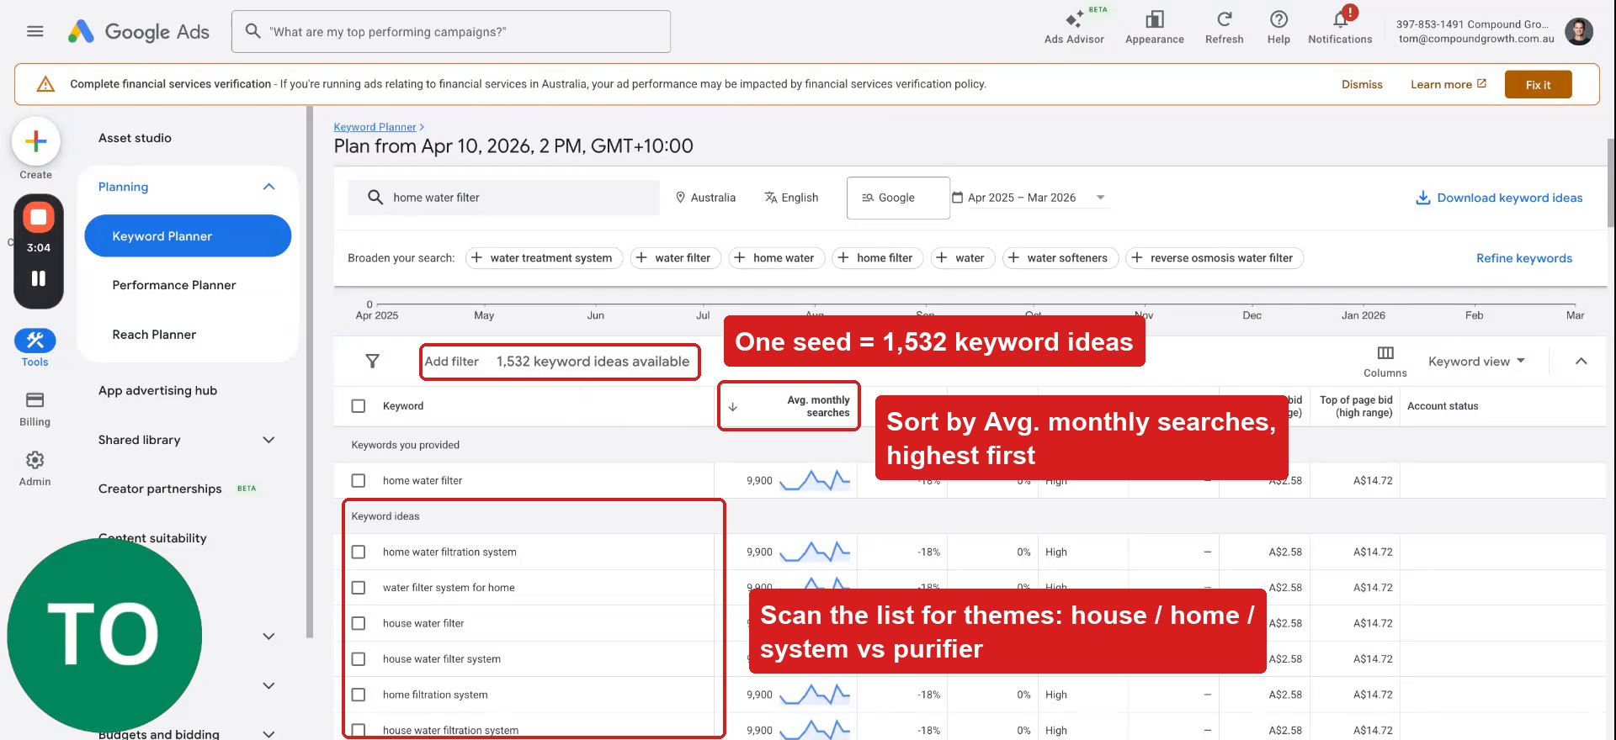This screenshot has height=740, width=1616.
Task: Click Learn more in banner
Action: point(1448,85)
